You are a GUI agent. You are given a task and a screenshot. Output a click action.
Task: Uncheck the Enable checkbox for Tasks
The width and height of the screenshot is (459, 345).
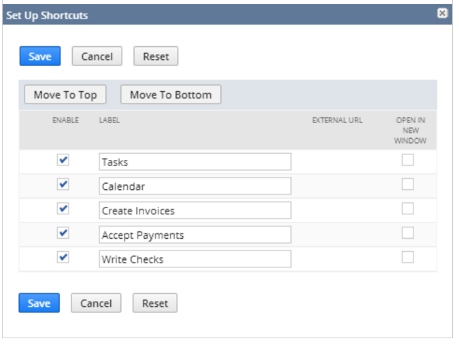(x=63, y=160)
